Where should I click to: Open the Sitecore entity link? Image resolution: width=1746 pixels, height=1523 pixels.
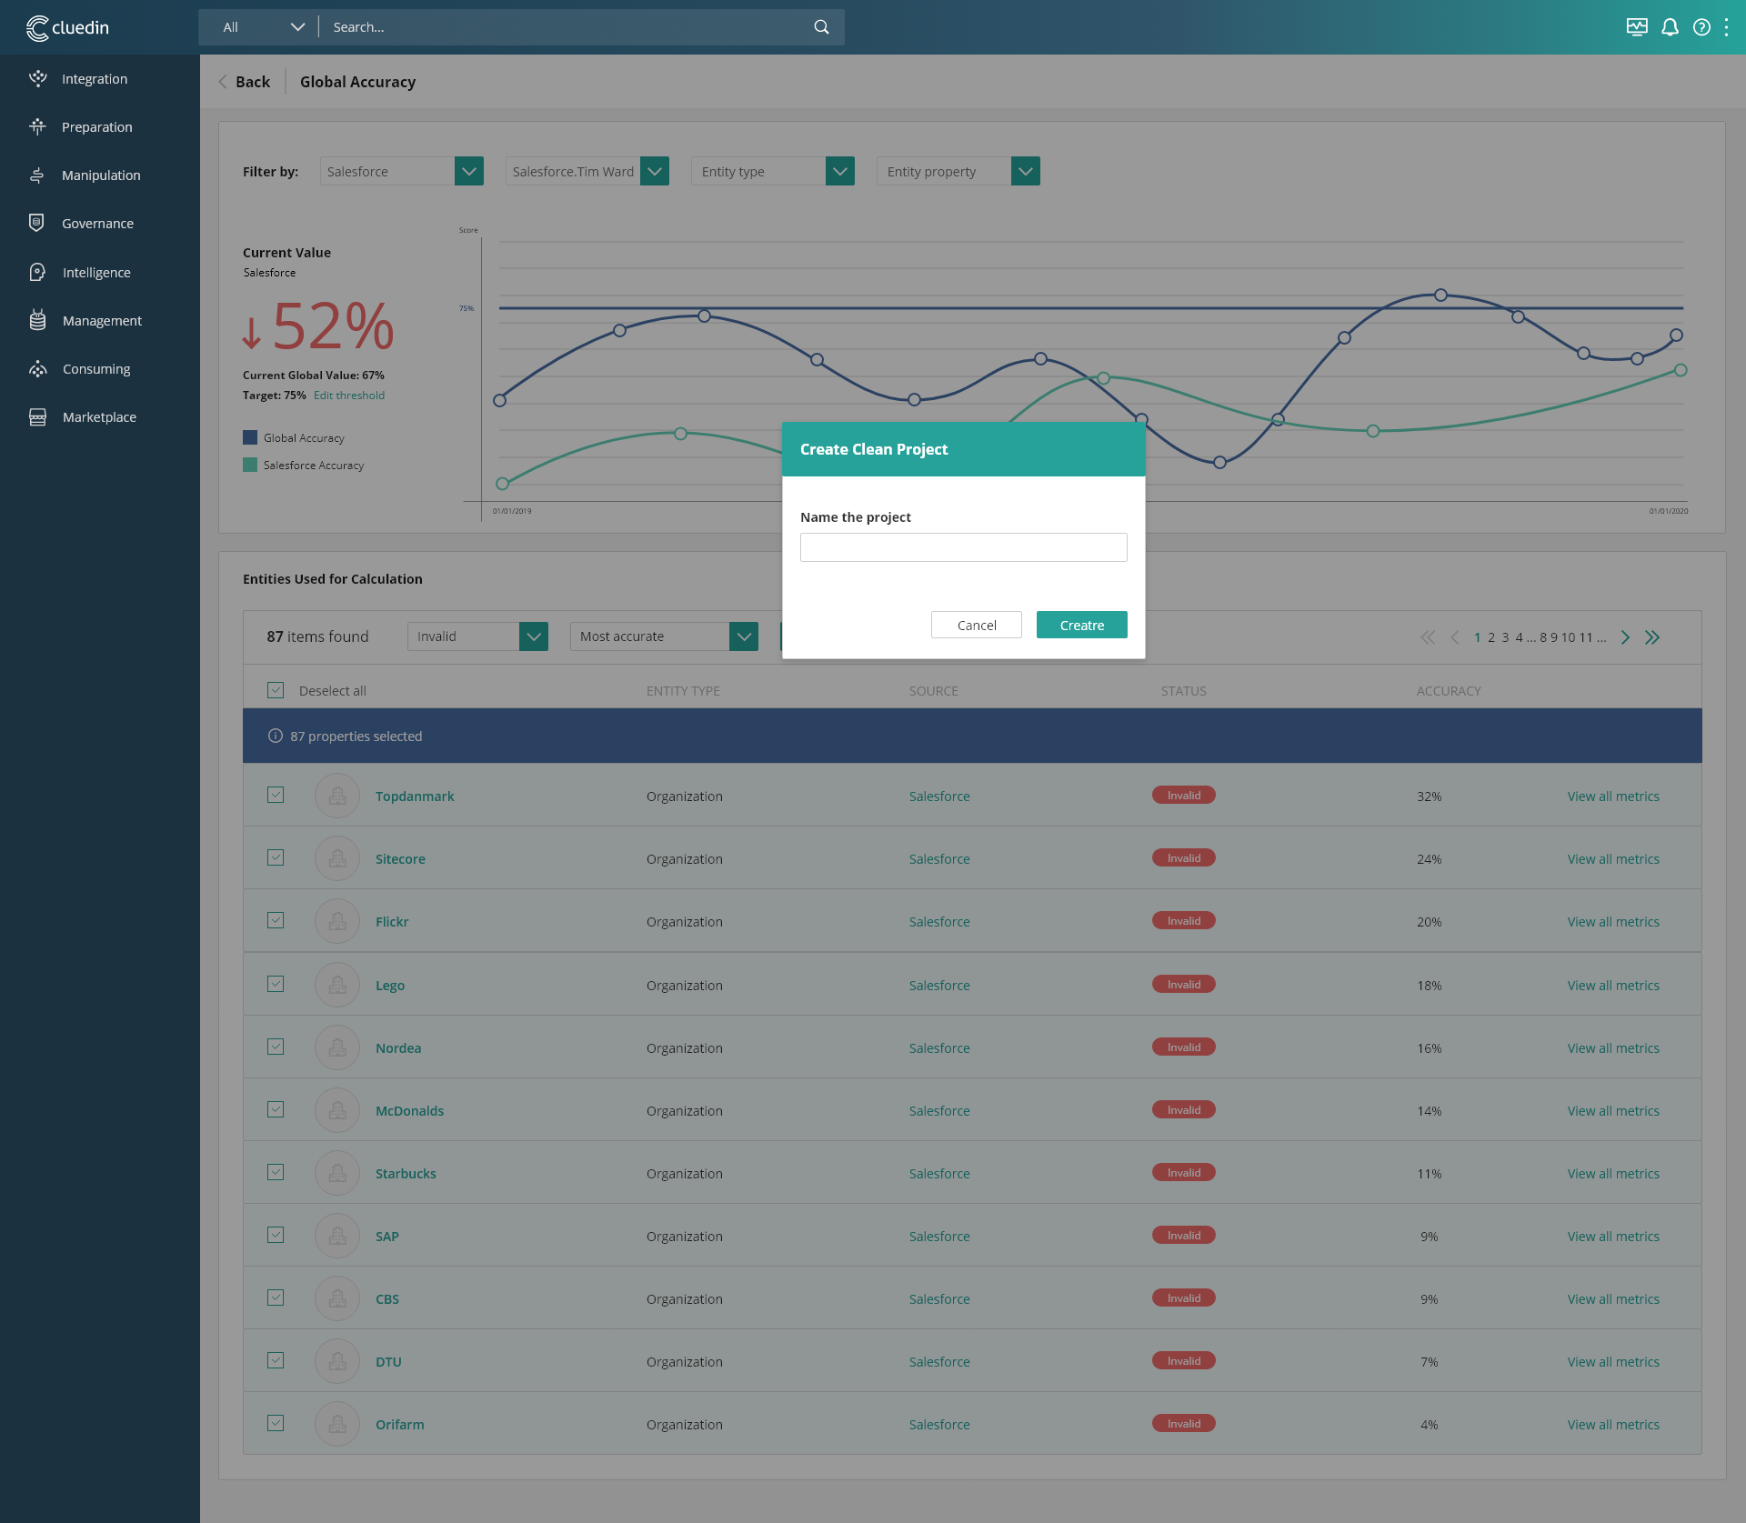[x=400, y=859]
